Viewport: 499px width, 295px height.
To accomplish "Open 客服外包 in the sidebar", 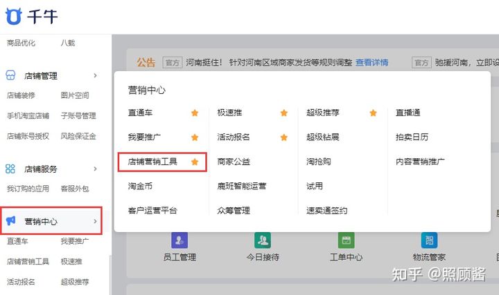I will point(75,189).
